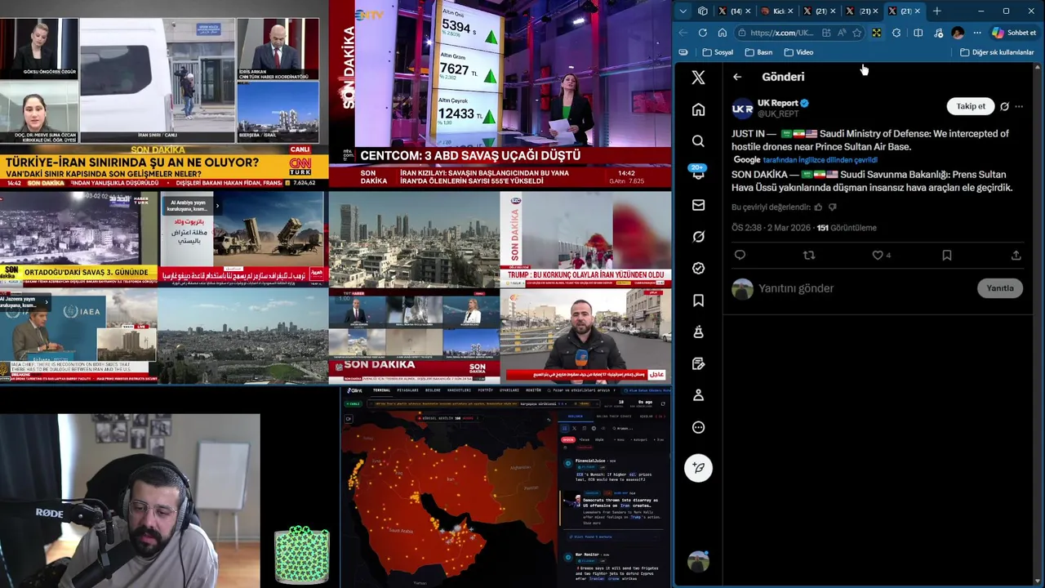Click the read aloud icon in address bar
Screen dimensions: 1045x588
tap(841, 33)
